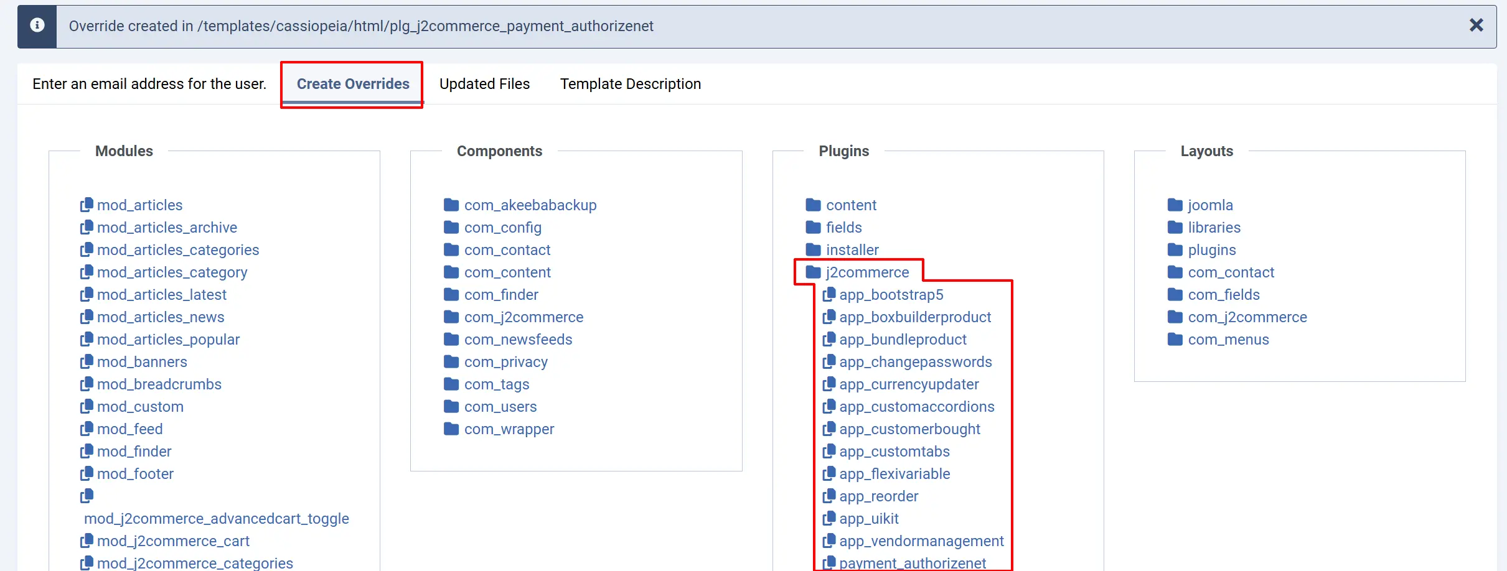
Task: Click the copy icon beside app_bundleproduct
Action: pos(829,339)
